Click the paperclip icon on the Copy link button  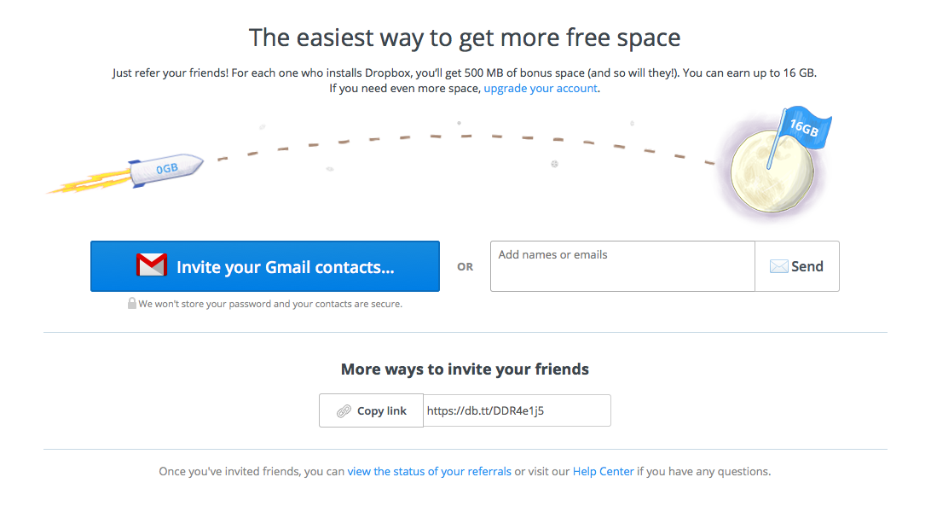344,410
